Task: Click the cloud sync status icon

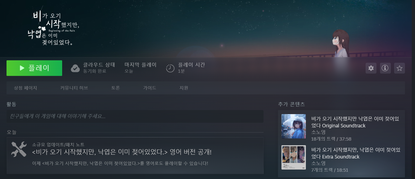Action: [75, 68]
